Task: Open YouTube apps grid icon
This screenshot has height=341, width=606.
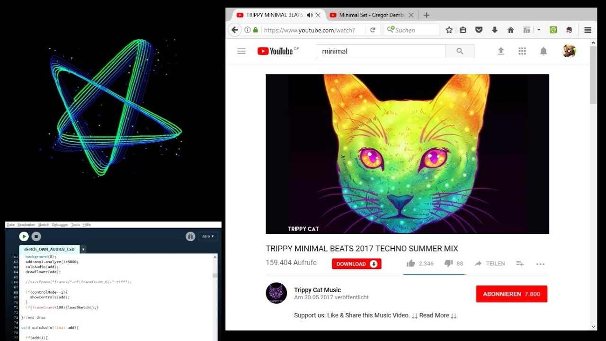Action: point(522,51)
